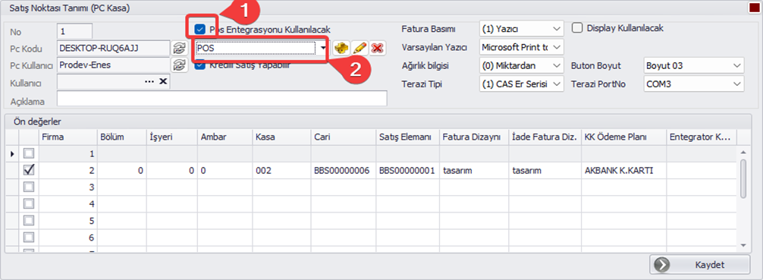Open Terazi PortNo dropdown
This screenshot has width=763, height=280.
point(736,83)
